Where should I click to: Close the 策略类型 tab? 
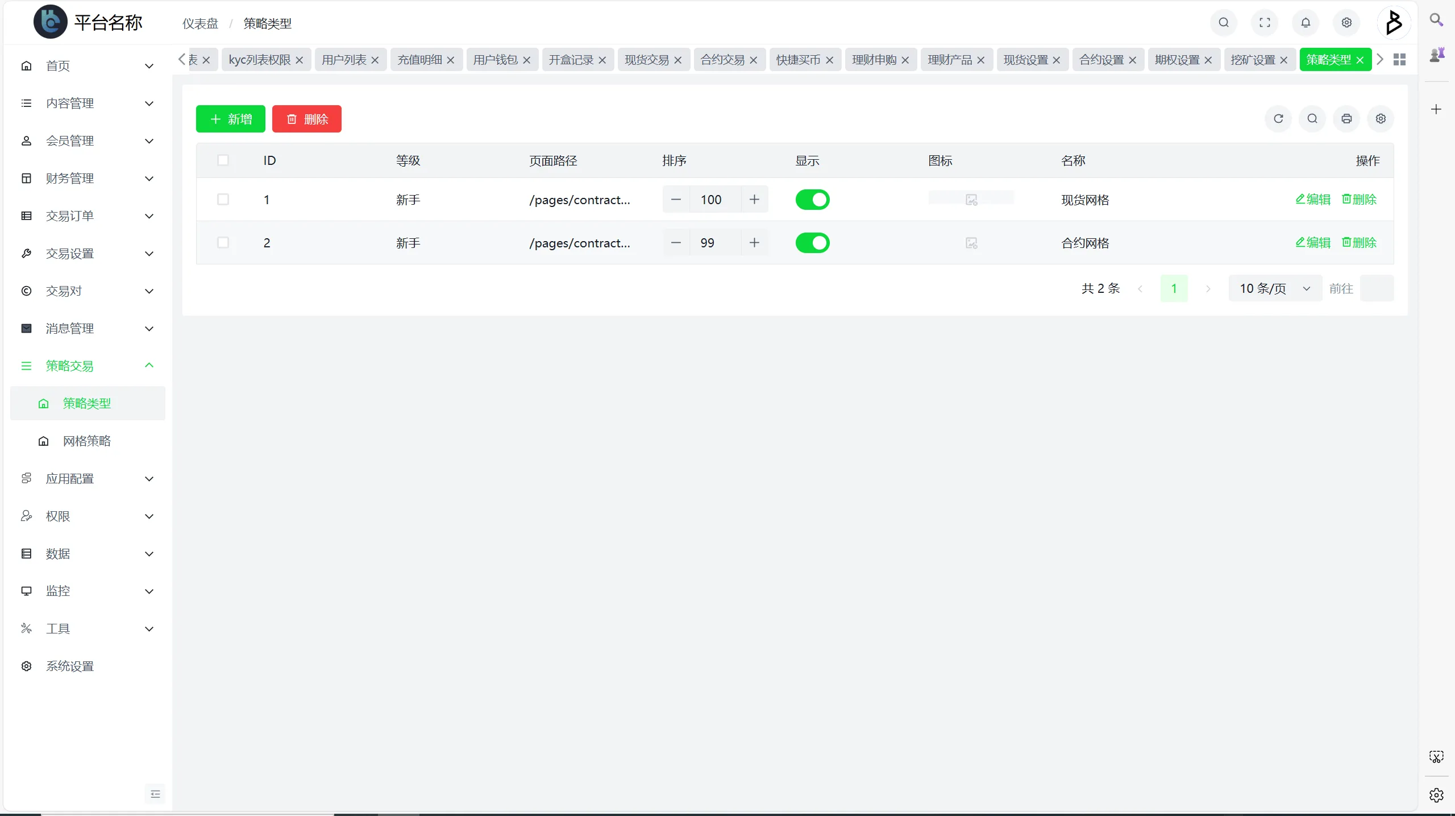pos(1360,60)
